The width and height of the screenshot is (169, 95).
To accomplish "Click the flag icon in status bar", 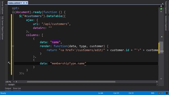I will pyautogui.click(x=163, y=93).
